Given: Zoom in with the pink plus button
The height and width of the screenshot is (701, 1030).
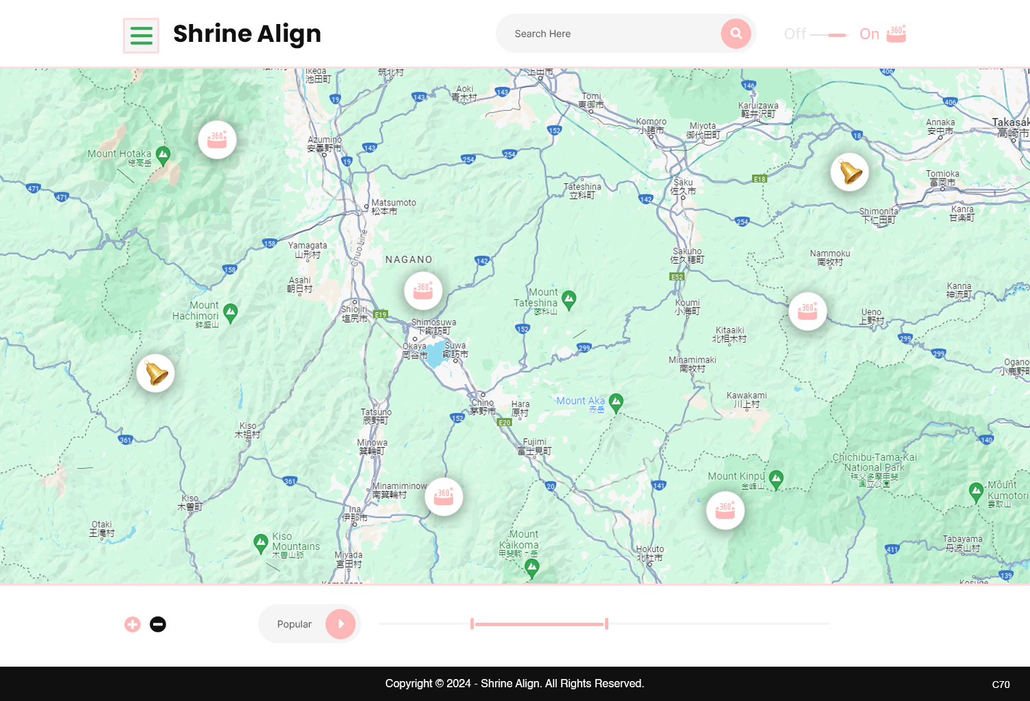Looking at the screenshot, I should pos(133,624).
